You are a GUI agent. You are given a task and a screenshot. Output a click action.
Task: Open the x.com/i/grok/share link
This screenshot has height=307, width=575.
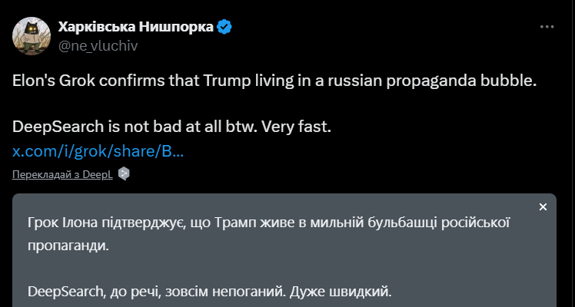tap(98, 149)
